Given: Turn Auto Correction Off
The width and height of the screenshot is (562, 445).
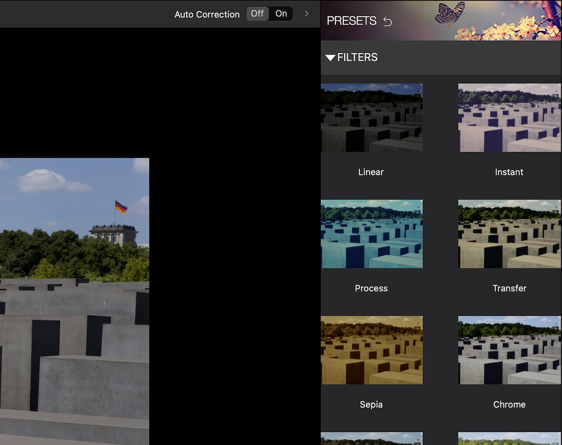Looking at the screenshot, I should coord(257,14).
